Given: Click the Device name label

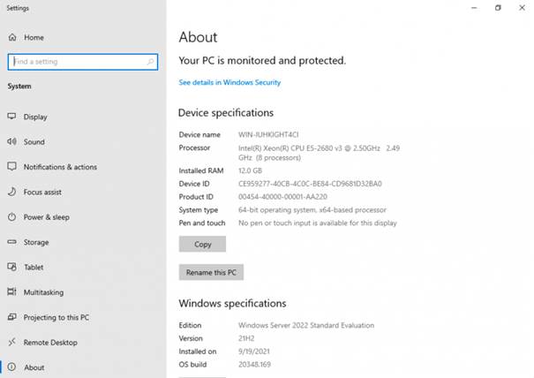Looking at the screenshot, I should [199, 134].
